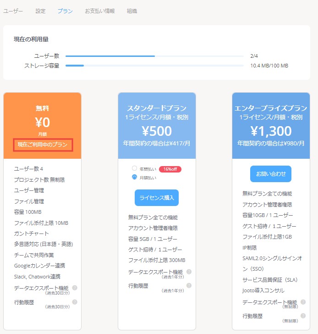Click help icon beside free plan 行動履歴
The image size is (318, 334).
tap(75, 302)
